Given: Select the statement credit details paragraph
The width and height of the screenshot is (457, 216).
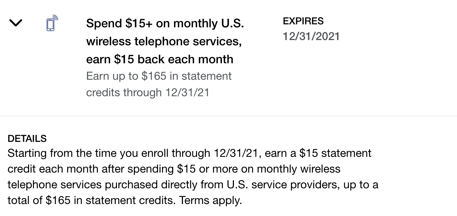Looking at the screenshot, I should [x=187, y=176].
